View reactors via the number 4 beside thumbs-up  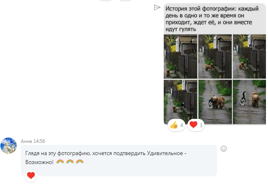(182, 125)
